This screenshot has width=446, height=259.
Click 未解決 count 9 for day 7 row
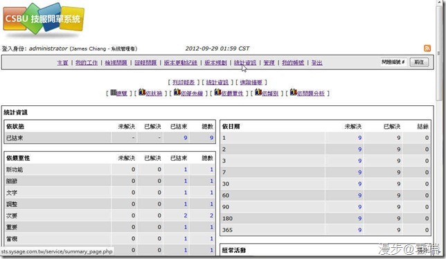(360, 172)
